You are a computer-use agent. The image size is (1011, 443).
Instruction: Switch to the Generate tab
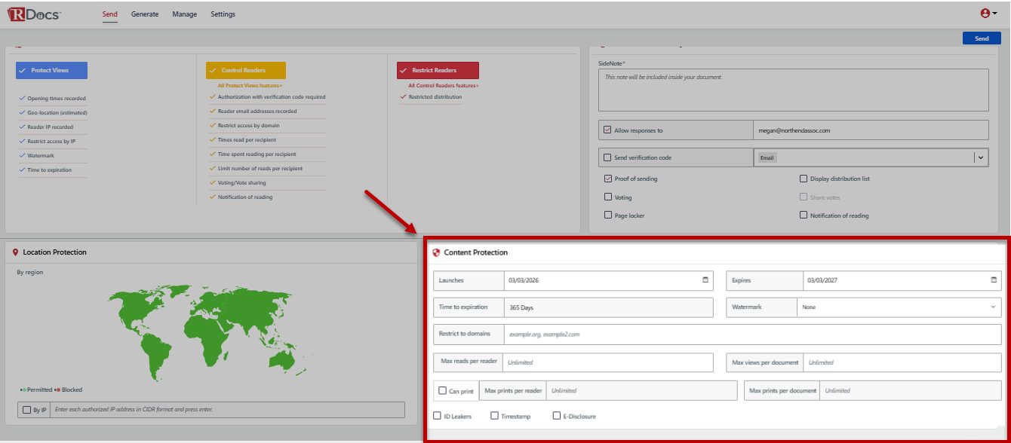point(145,14)
